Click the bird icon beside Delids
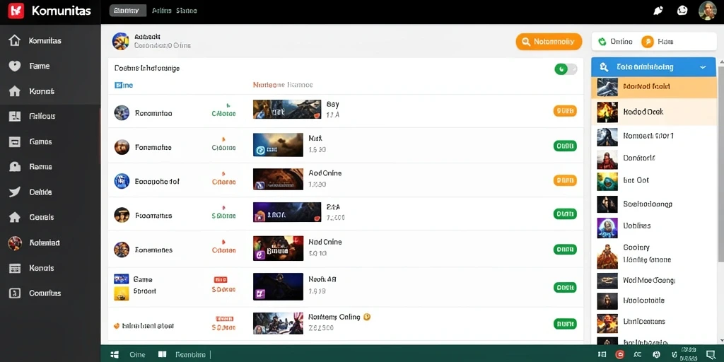The height and width of the screenshot is (362, 724). pyautogui.click(x=15, y=192)
